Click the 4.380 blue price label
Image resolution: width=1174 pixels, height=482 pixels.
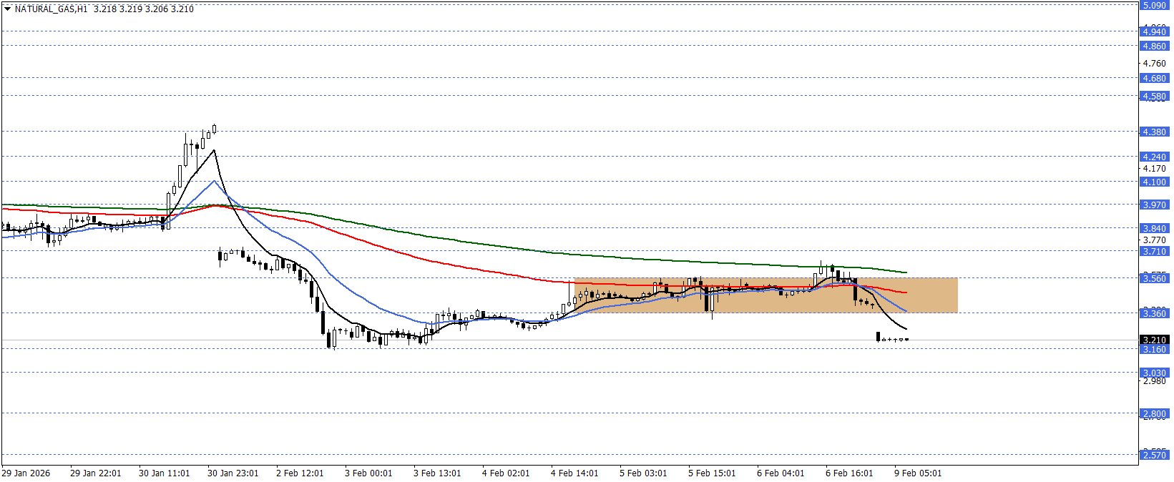point(1154,132)
